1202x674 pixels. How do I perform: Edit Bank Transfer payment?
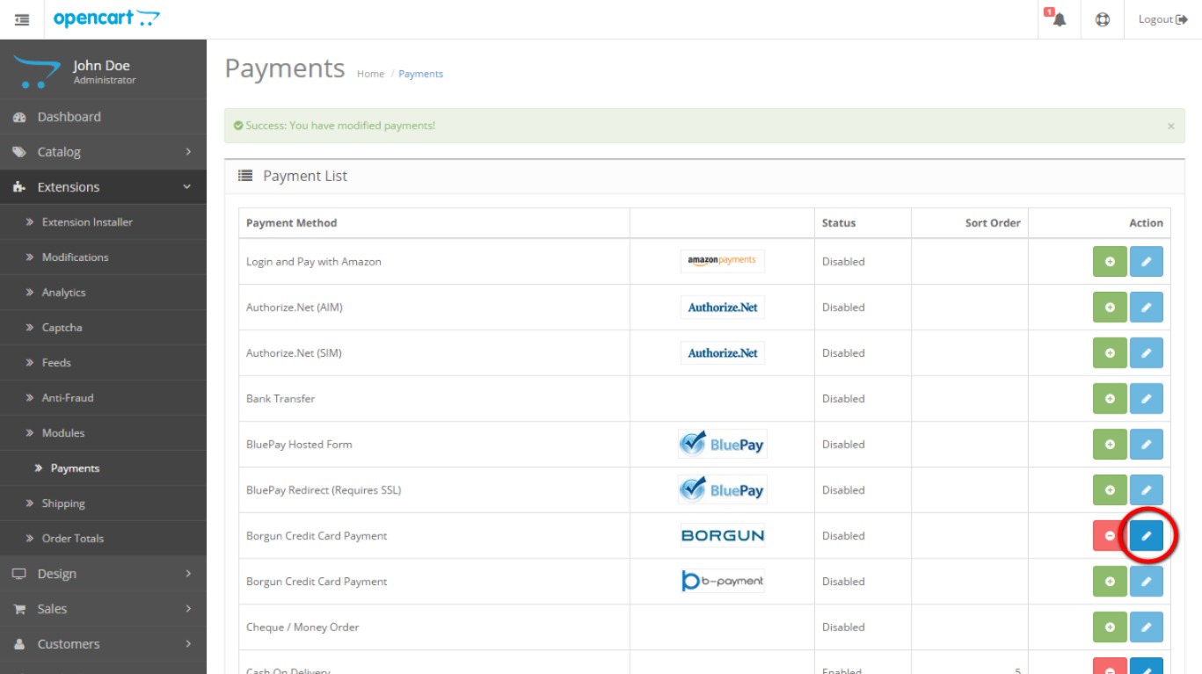1146,399
